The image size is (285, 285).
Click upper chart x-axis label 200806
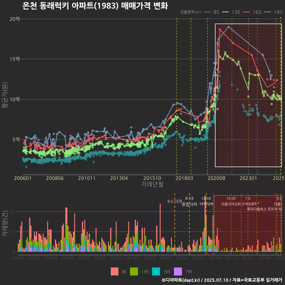[55, 178]
